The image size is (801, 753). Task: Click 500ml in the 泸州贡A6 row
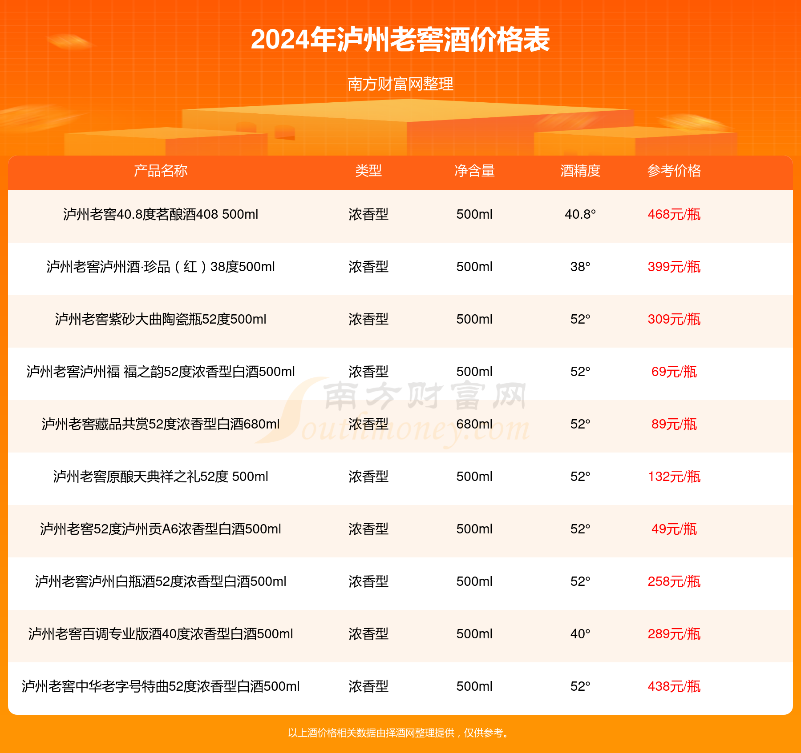[474, 529]
